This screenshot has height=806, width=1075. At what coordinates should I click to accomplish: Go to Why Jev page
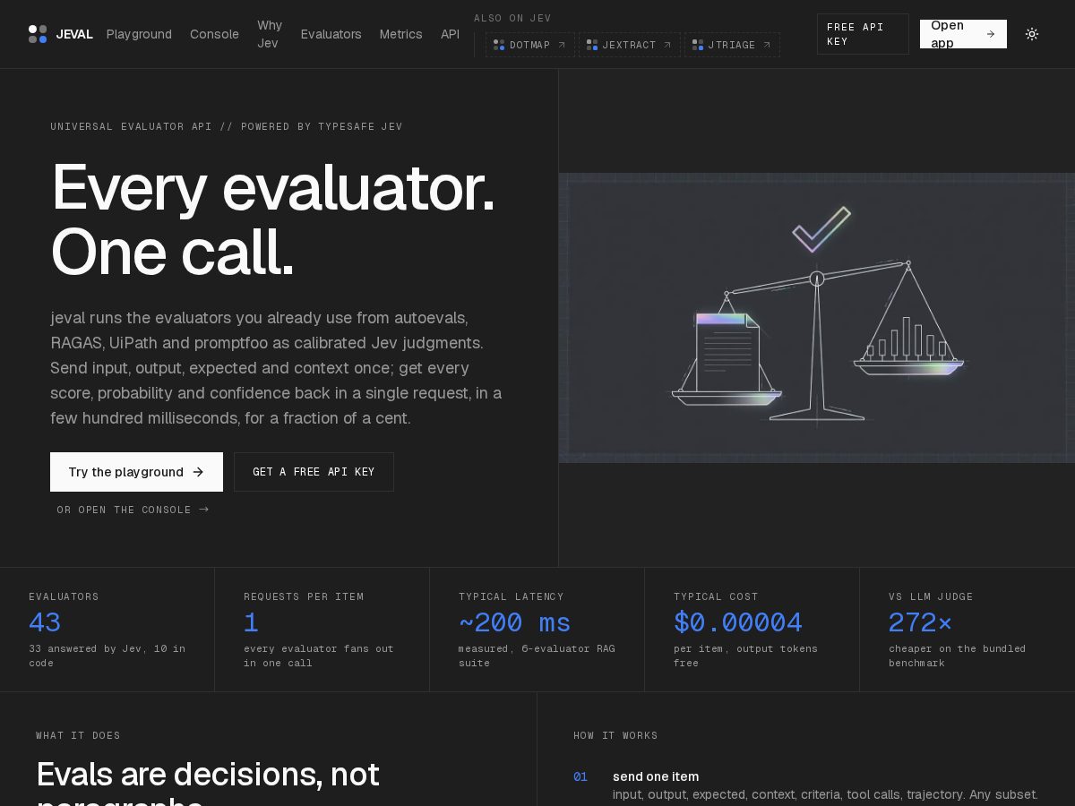coord(270,34)
